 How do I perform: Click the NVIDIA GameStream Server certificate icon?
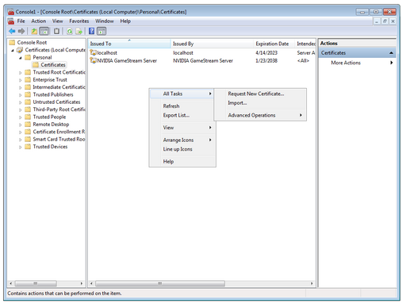(x=93, y=60)
